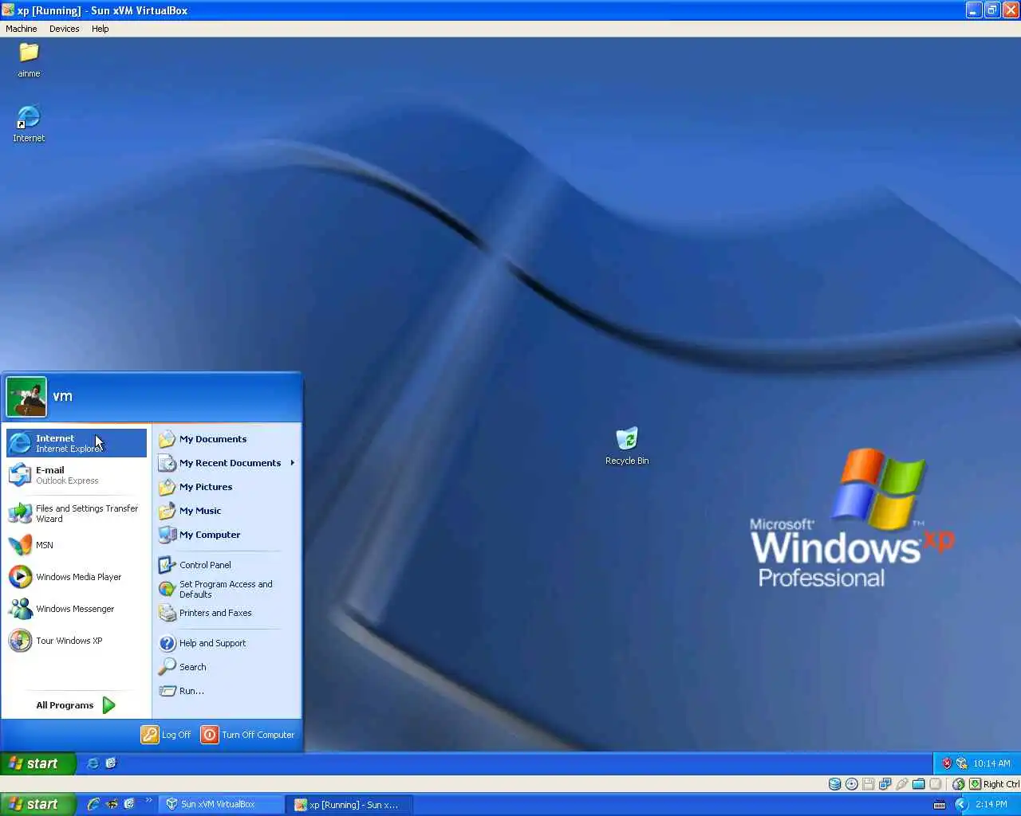Open My Music folder
Screen dimensions: 1021x816
click(x=227, y=511)
